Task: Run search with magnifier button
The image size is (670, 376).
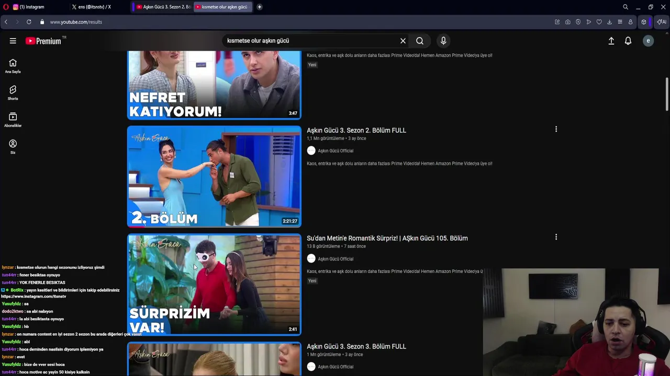Action: 420,41
